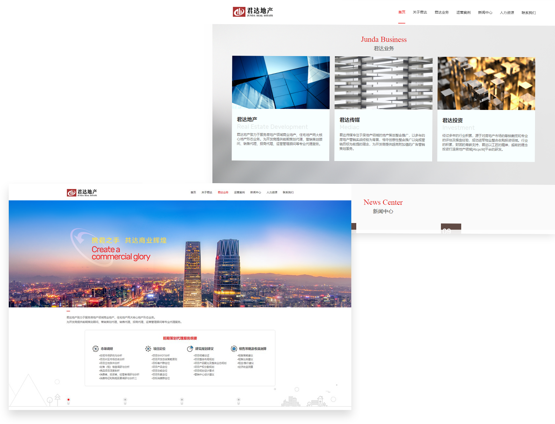Select the second grey step marker dot
Screen dimensions: 555x424
tap(125, 399)
